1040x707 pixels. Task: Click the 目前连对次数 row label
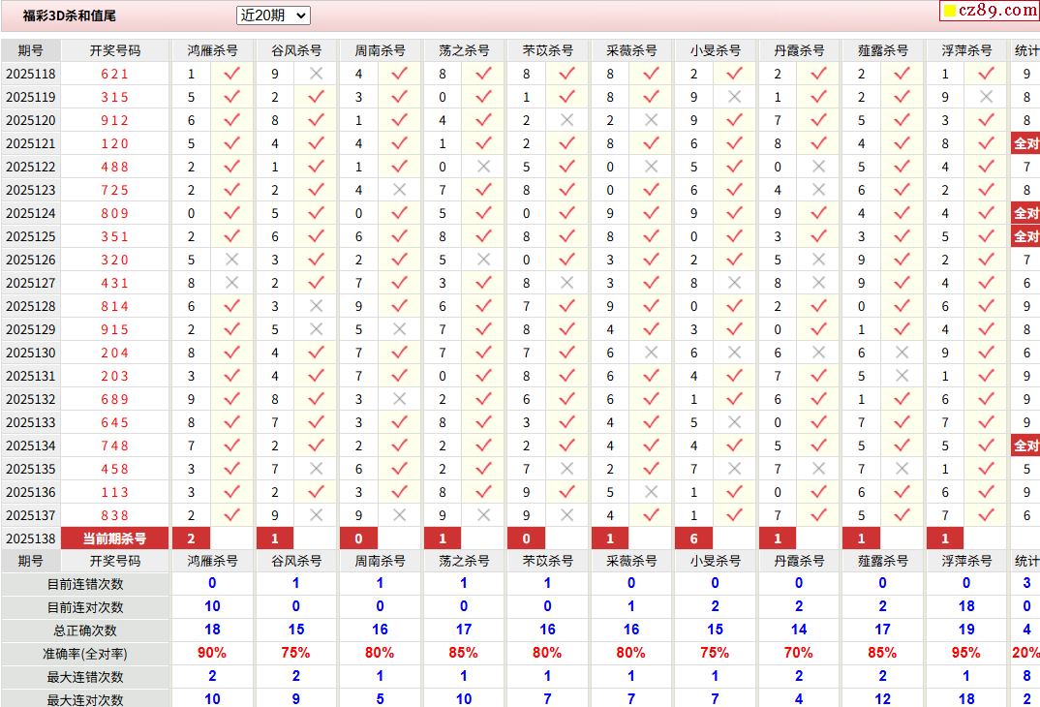(85, 607)
